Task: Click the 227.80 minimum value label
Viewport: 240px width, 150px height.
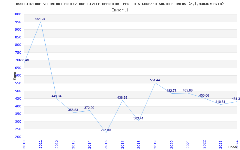Action: (106, 130)
